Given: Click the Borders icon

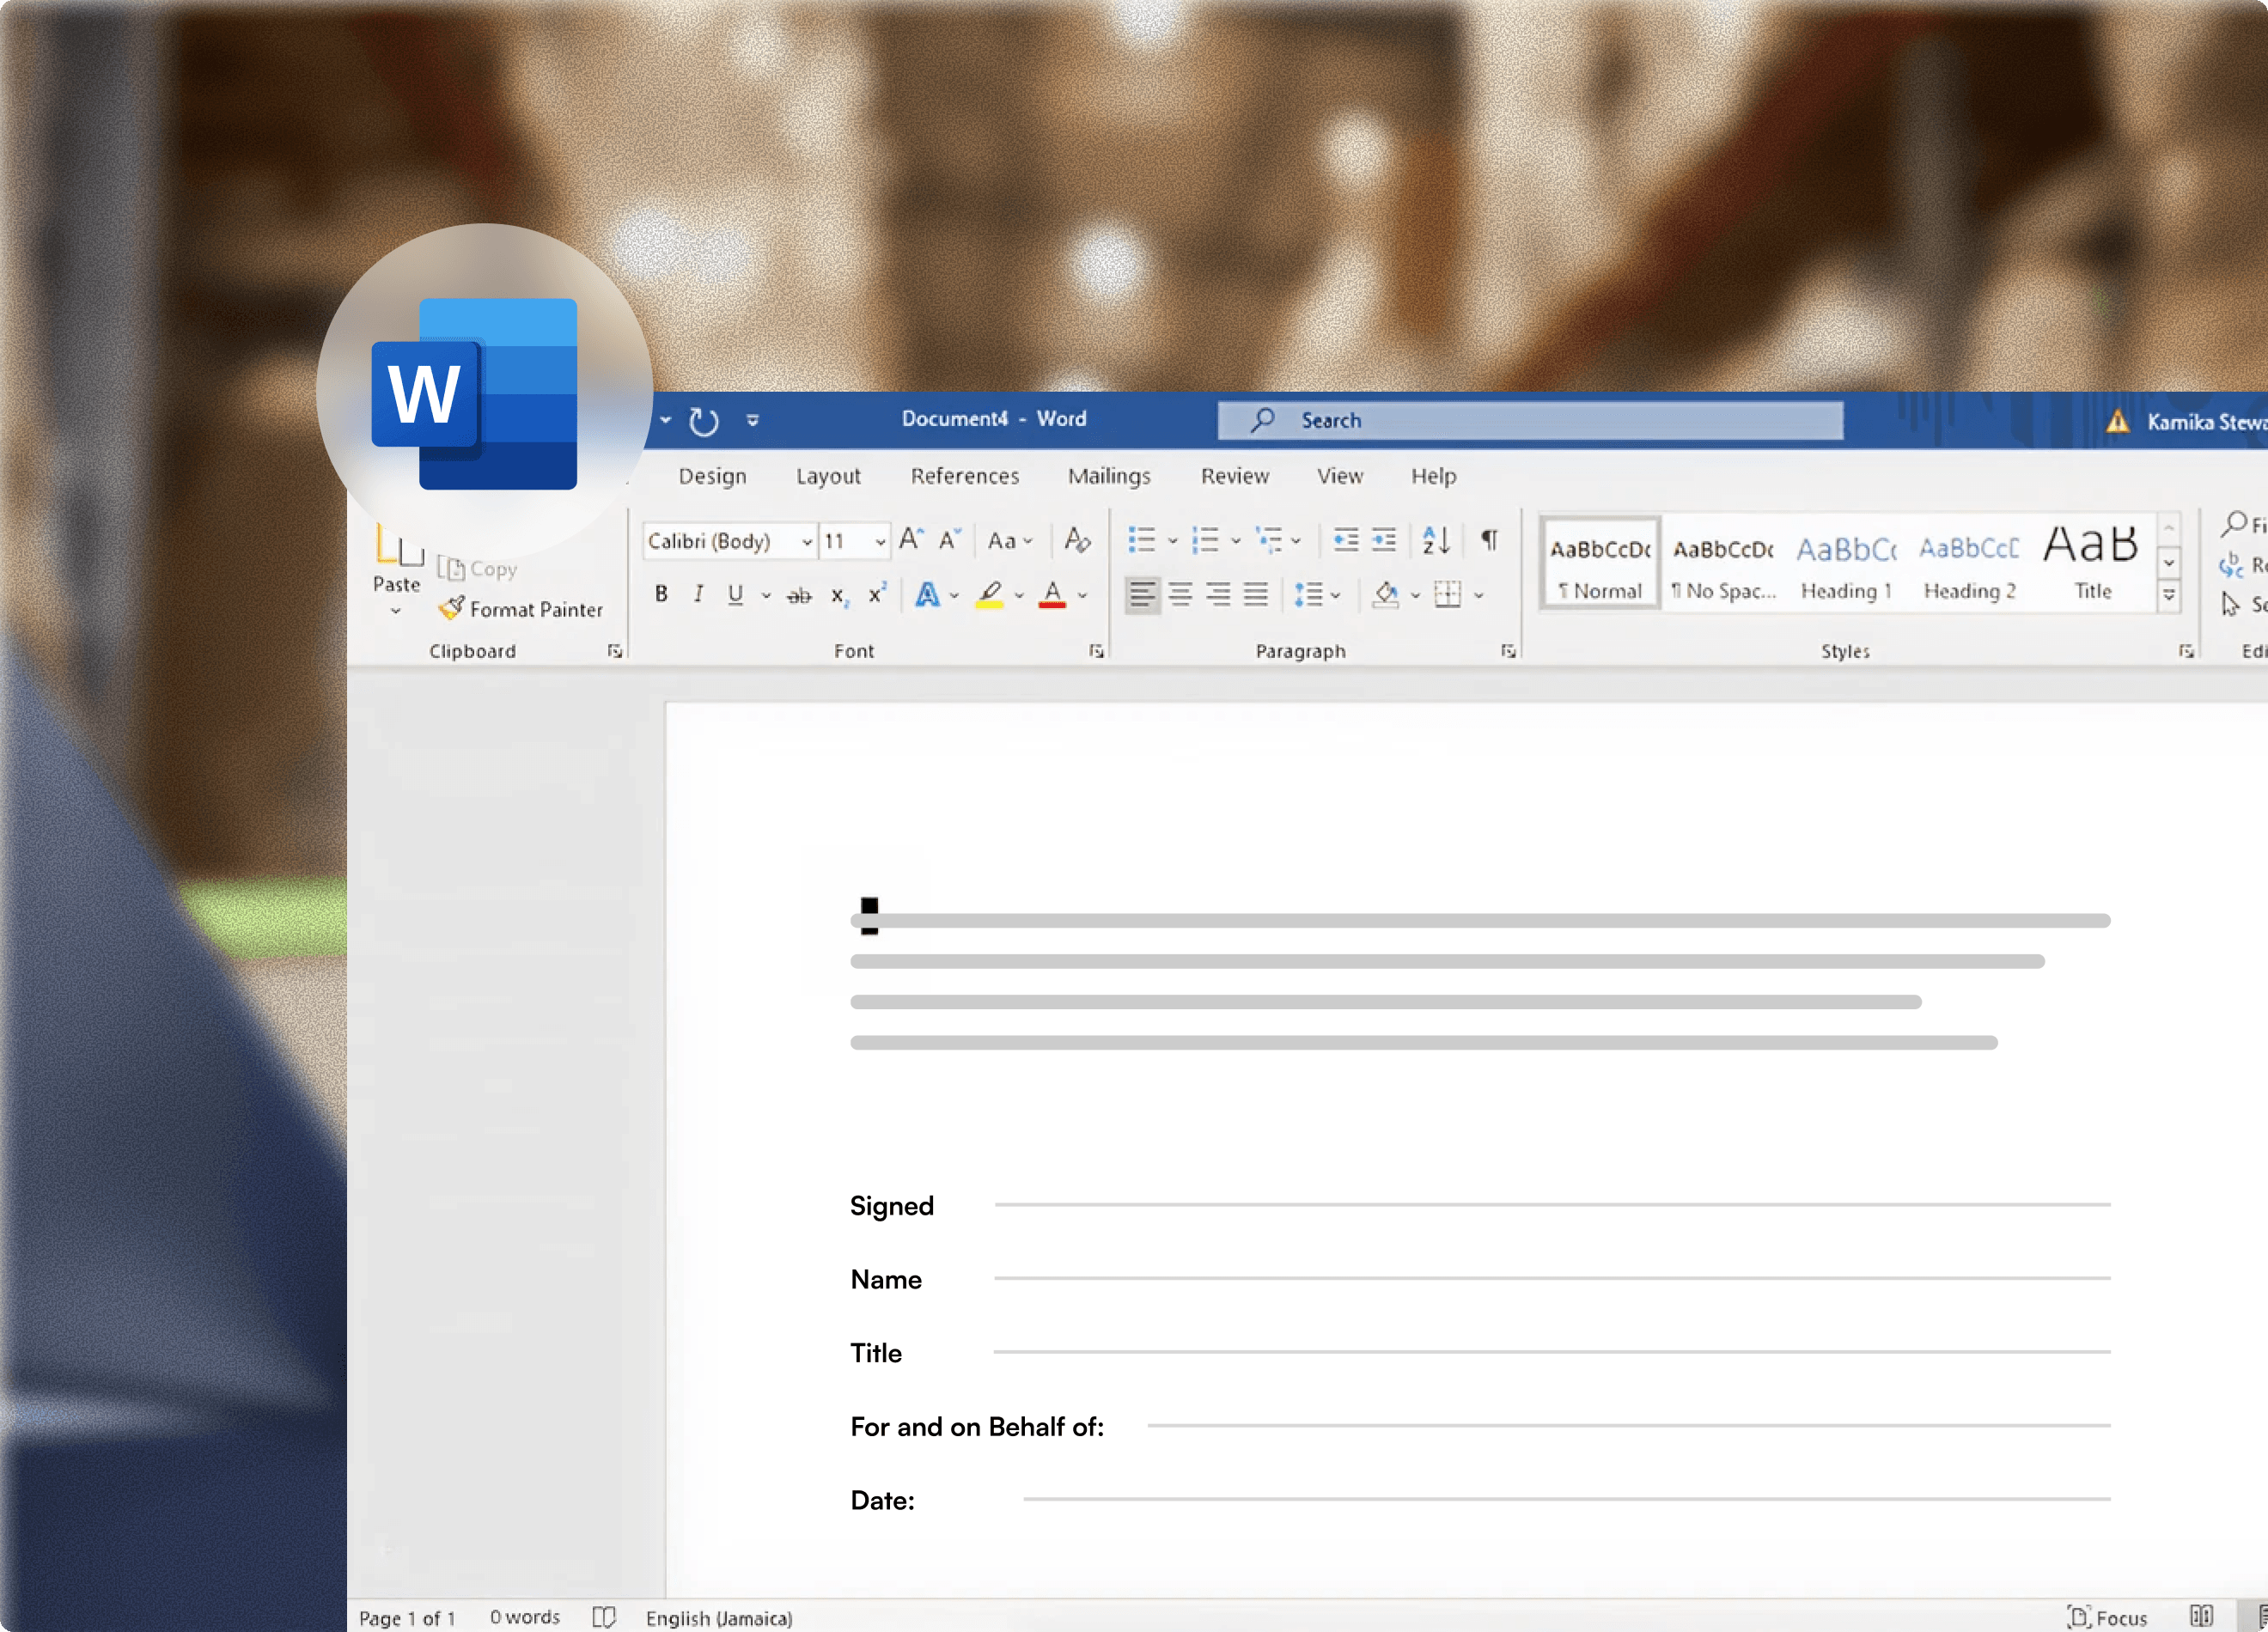Looking at the screenshot, I should pos(1447,594).
